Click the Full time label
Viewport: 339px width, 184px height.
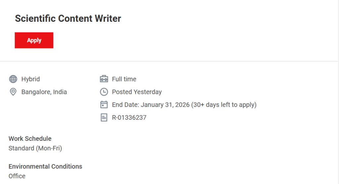pos(124,79)
